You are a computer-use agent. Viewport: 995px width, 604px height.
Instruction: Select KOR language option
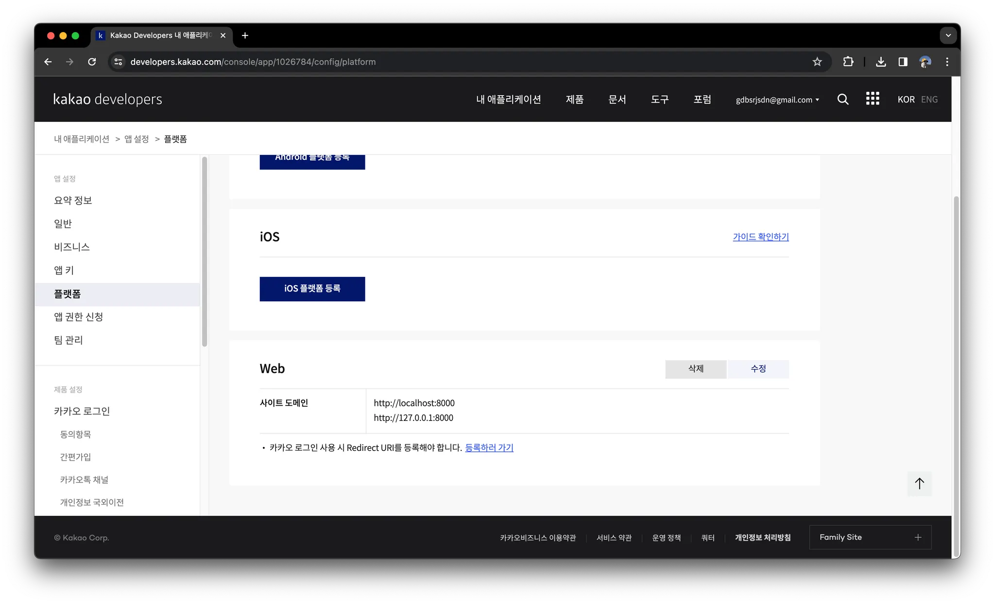pos(906,99)
